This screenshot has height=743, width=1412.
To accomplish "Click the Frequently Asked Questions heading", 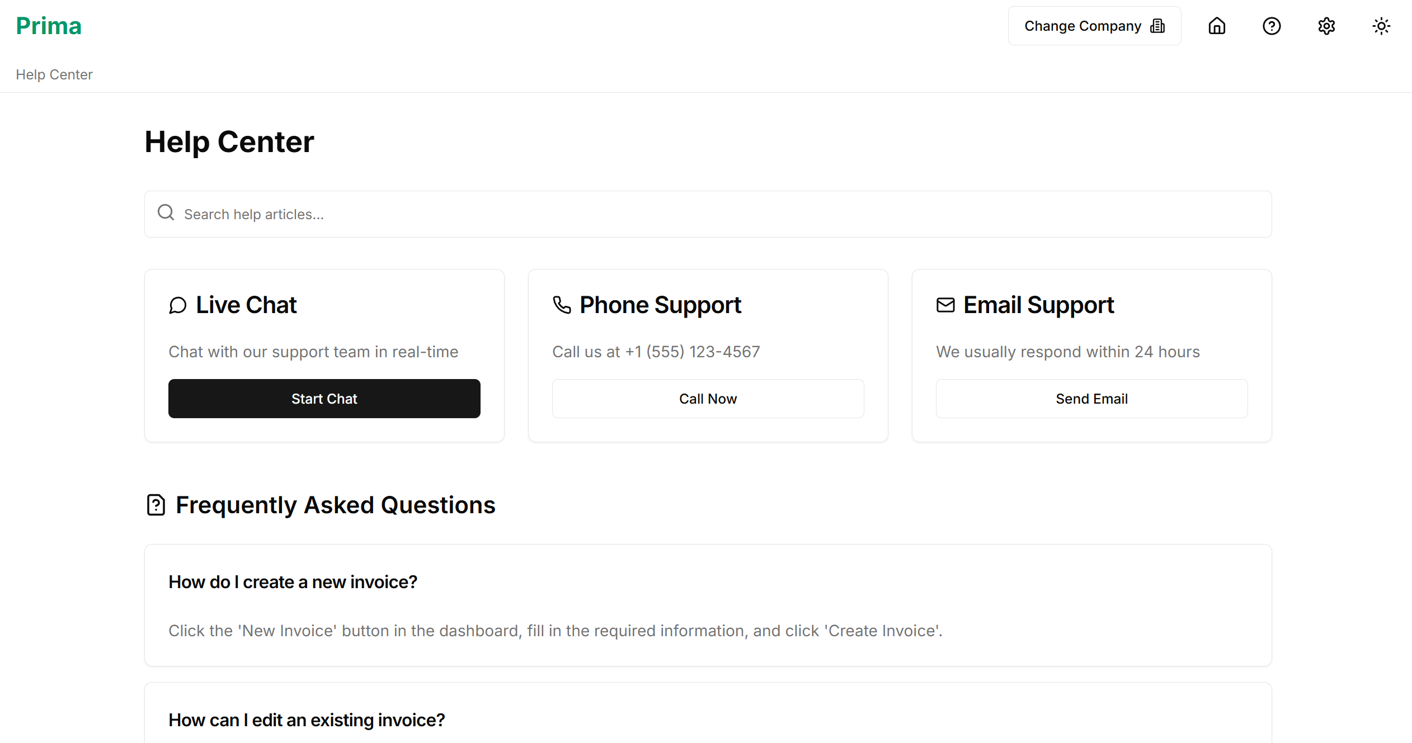I will pyautogui.click(x=335, y=505).
